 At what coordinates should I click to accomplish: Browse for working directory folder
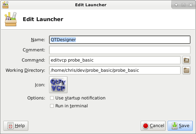point(186,70)
